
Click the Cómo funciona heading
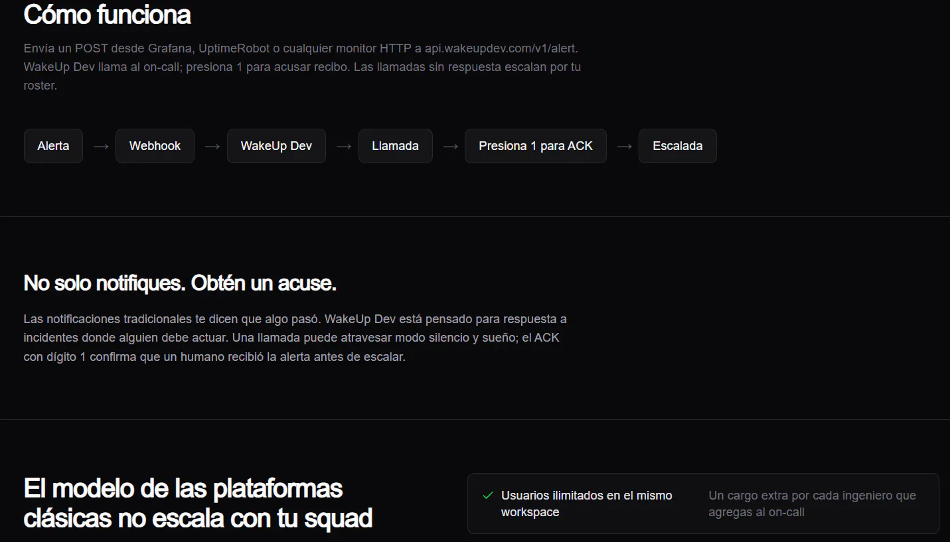click(108, 15)
